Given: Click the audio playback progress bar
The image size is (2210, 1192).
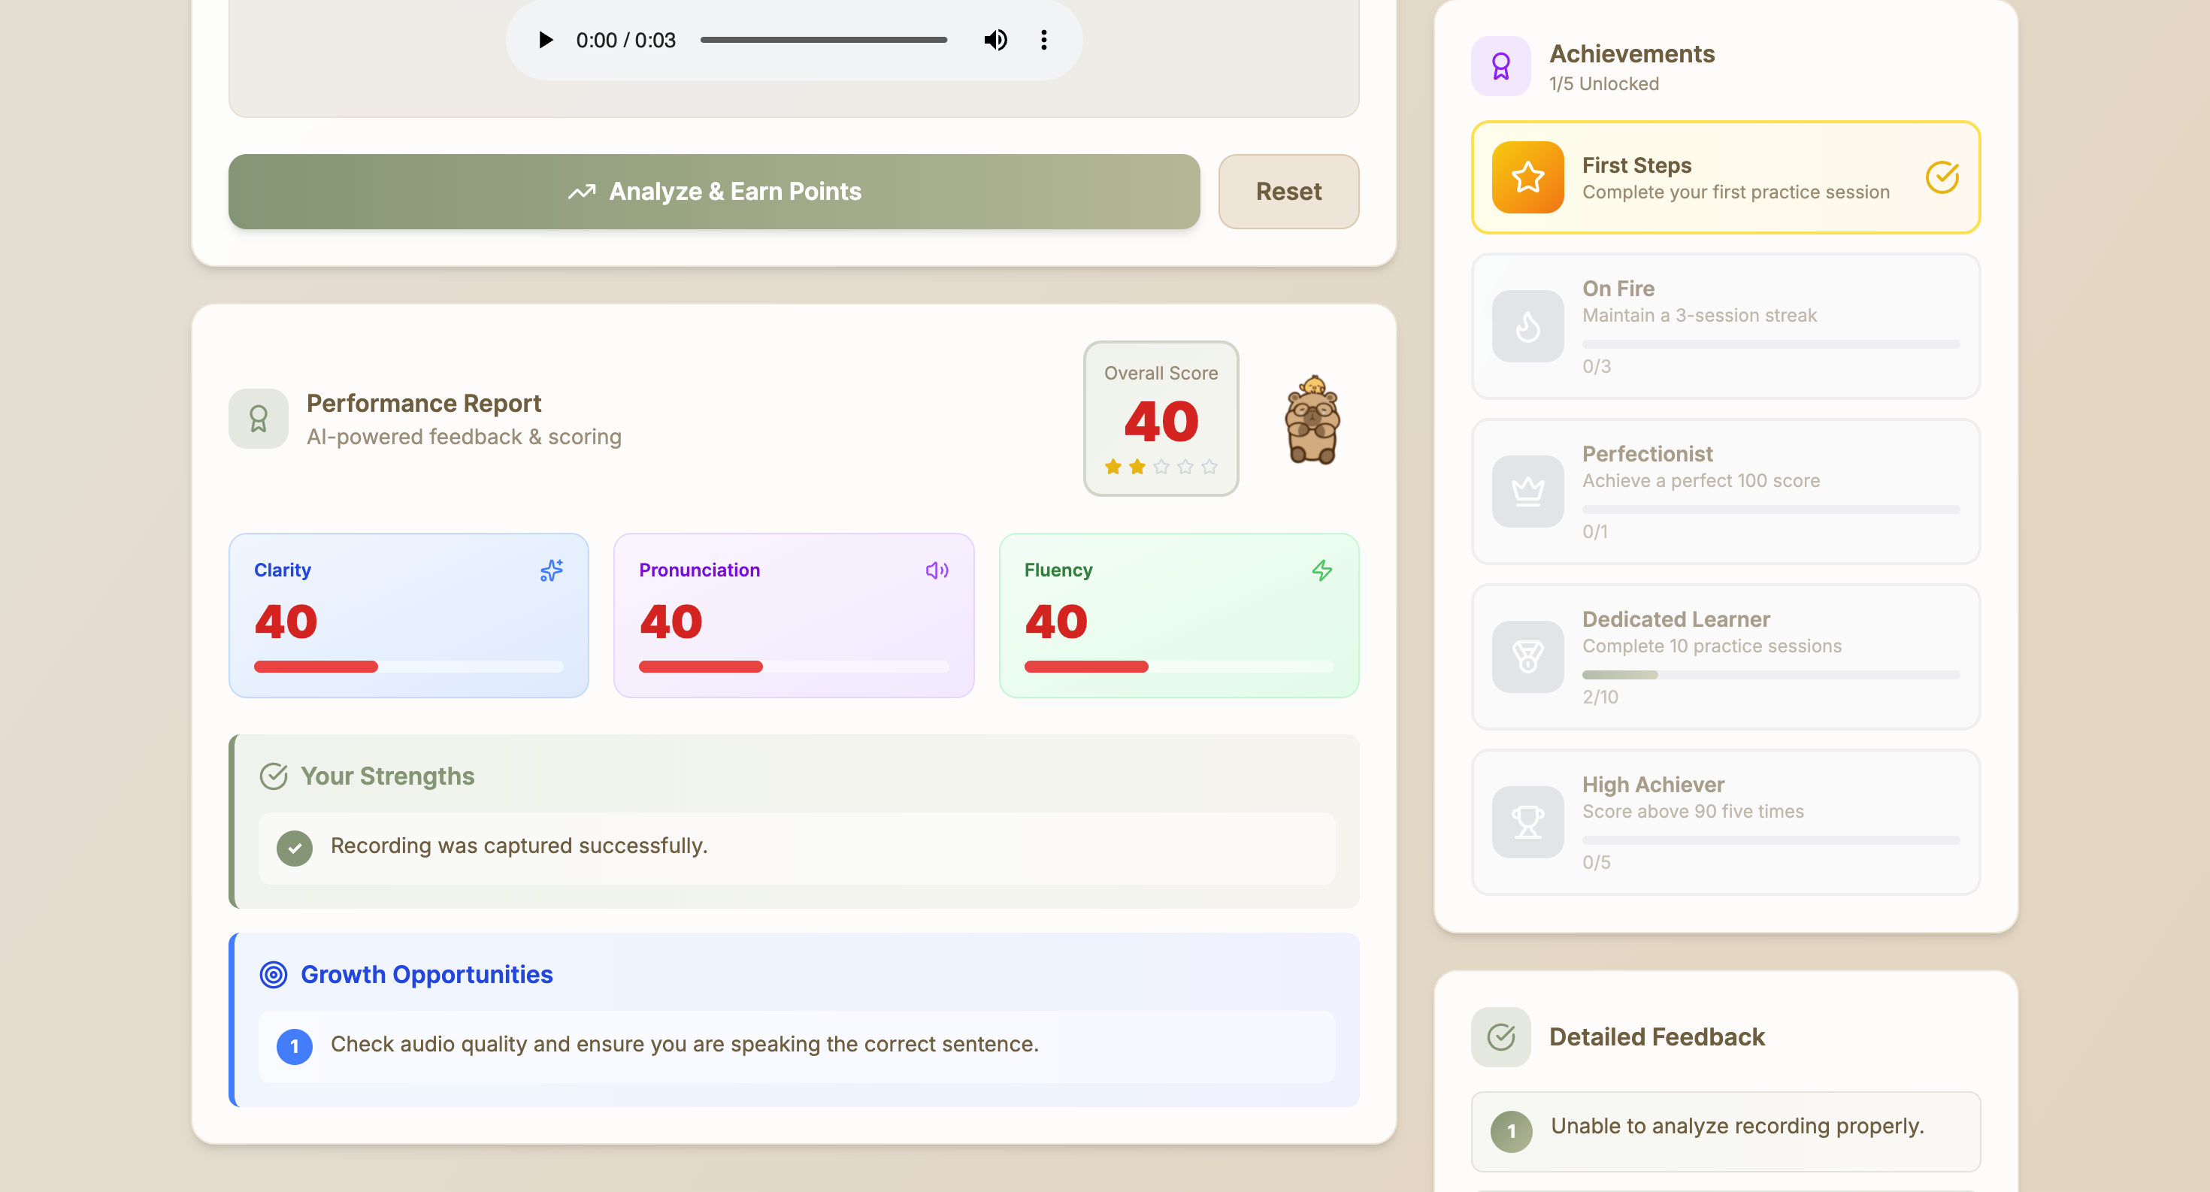Looking at the screenshot, I should [x=823, y=41].
